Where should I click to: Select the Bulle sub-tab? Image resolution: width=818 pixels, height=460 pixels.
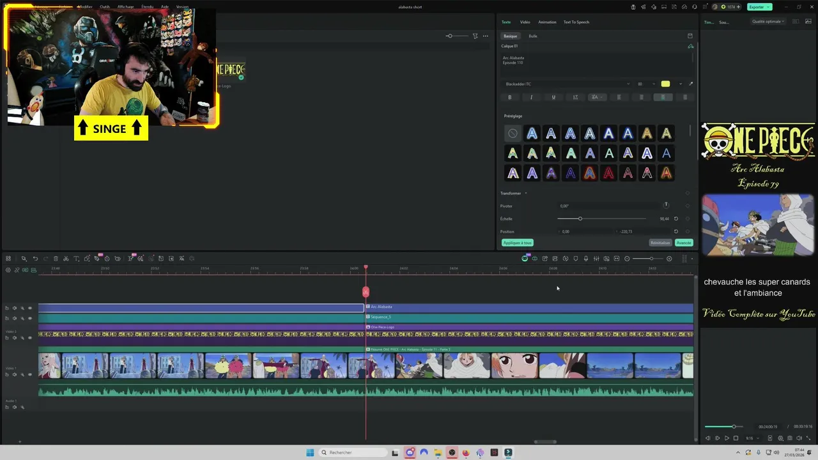pyautogui.click(x=533, y=36)
